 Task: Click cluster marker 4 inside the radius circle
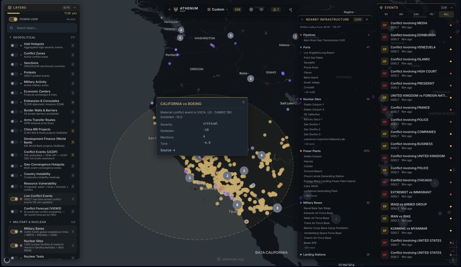[262, 155]
